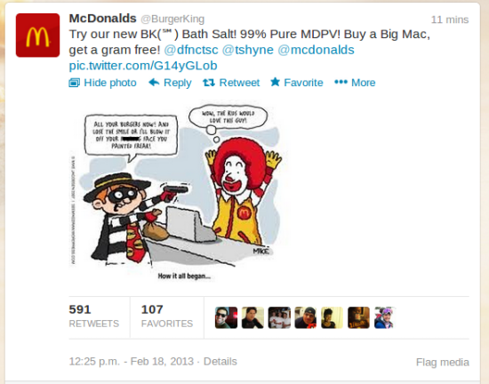Click the McDonalds account display name

pos(102,19)
